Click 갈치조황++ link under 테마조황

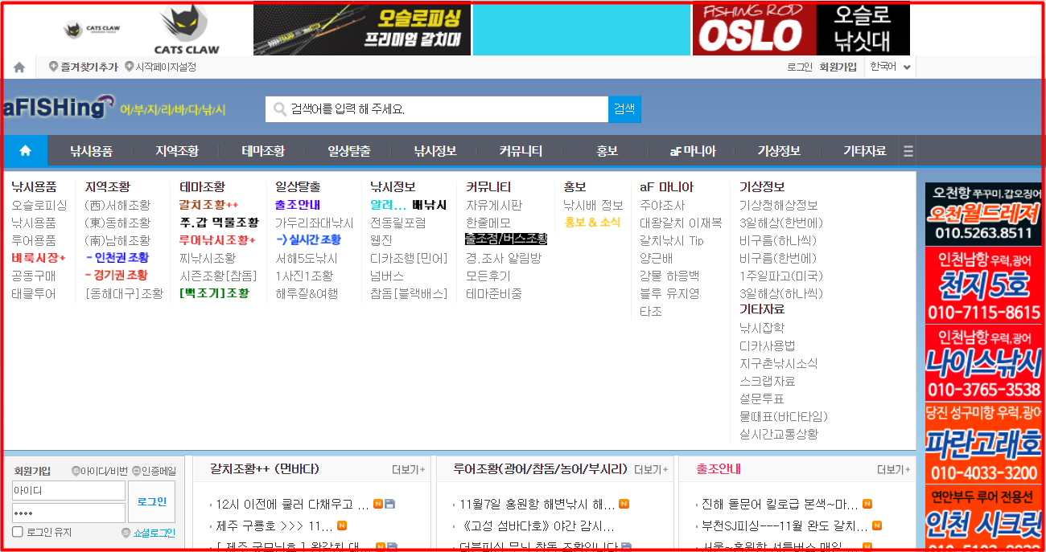click(x=208, y=205)
